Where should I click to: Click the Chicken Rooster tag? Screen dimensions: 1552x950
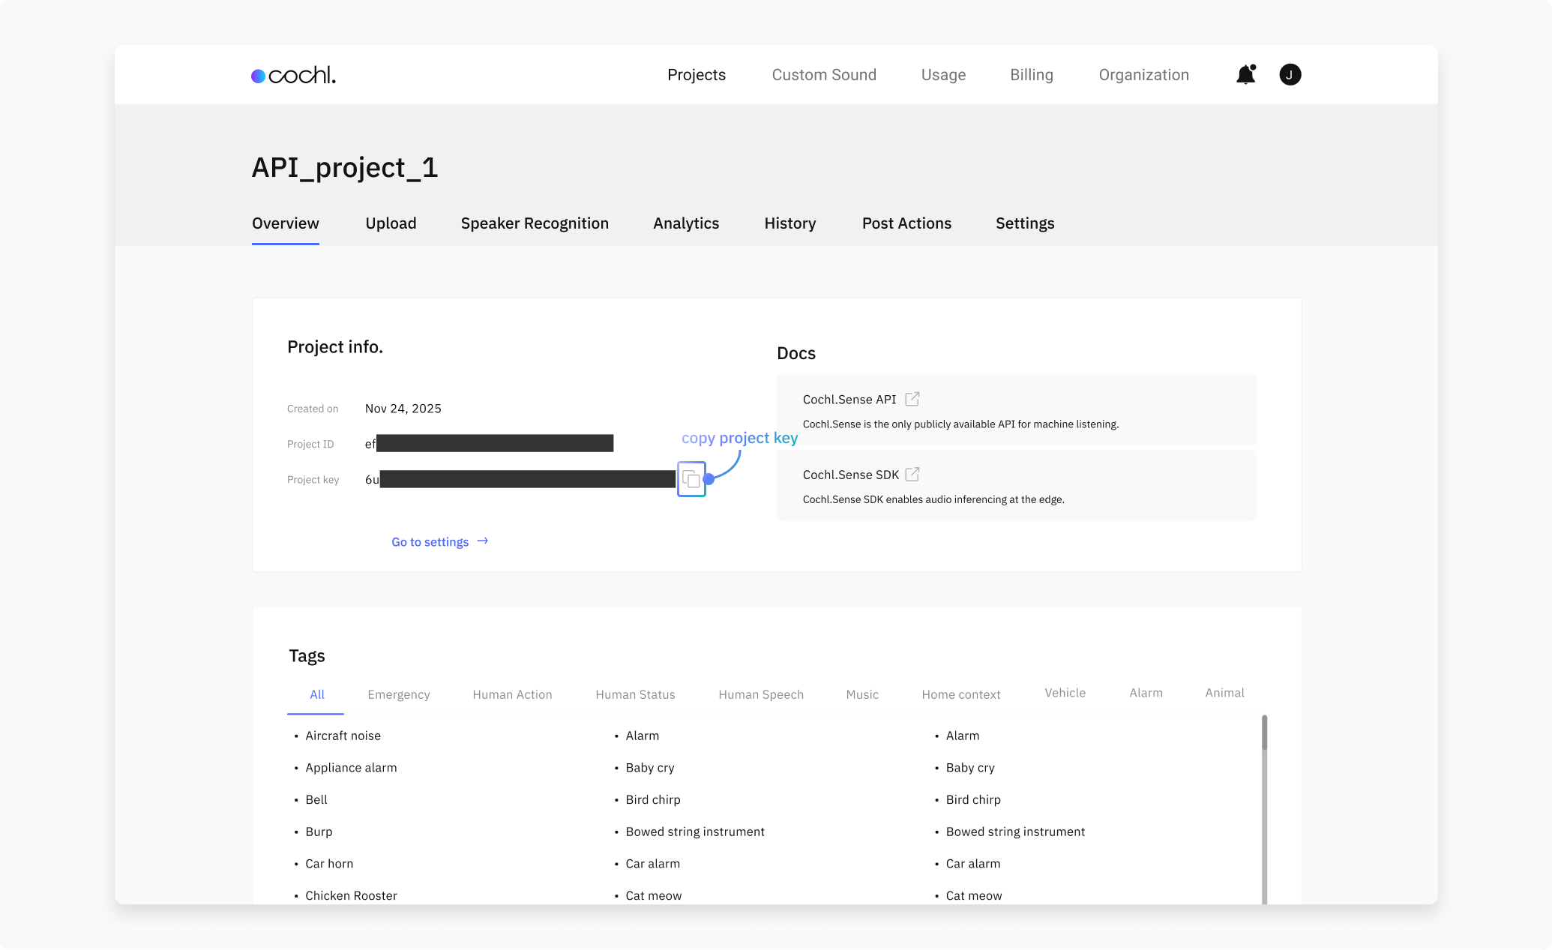coord(351,895)
